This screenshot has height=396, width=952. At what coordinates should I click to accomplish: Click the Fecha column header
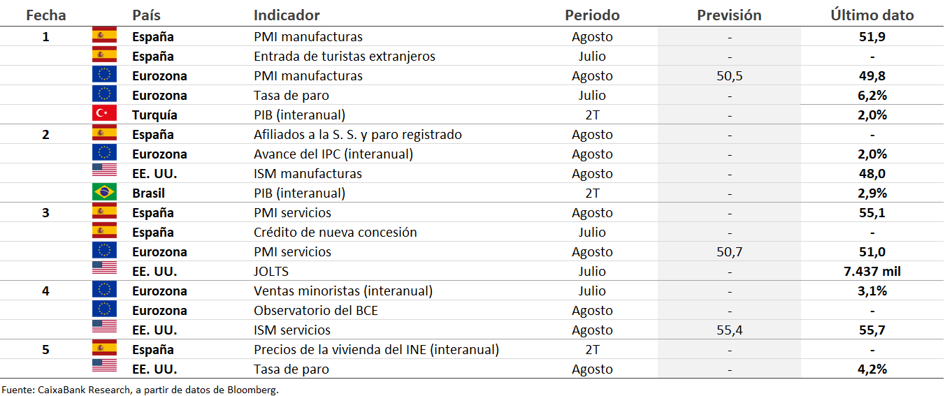(x=46, y=15)
